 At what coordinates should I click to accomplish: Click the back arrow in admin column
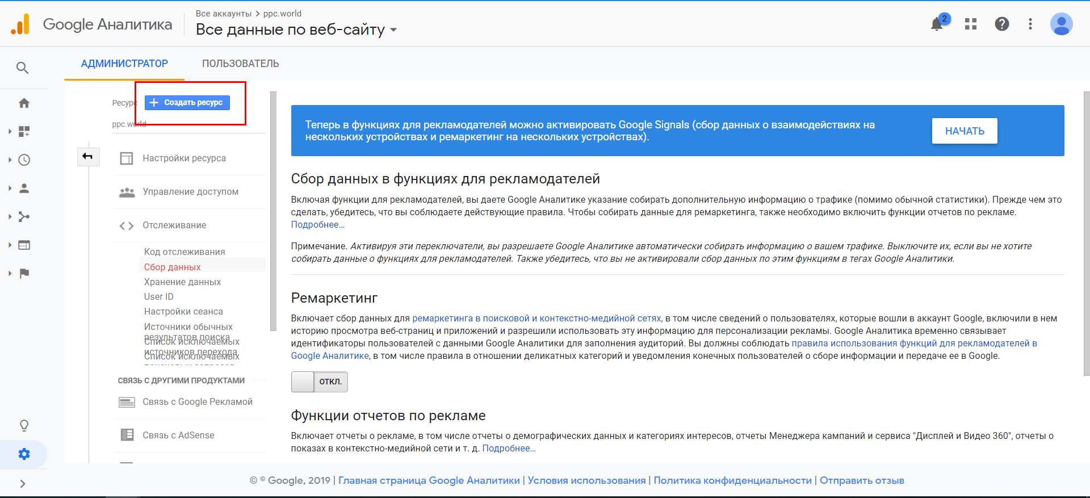[88, 156]
